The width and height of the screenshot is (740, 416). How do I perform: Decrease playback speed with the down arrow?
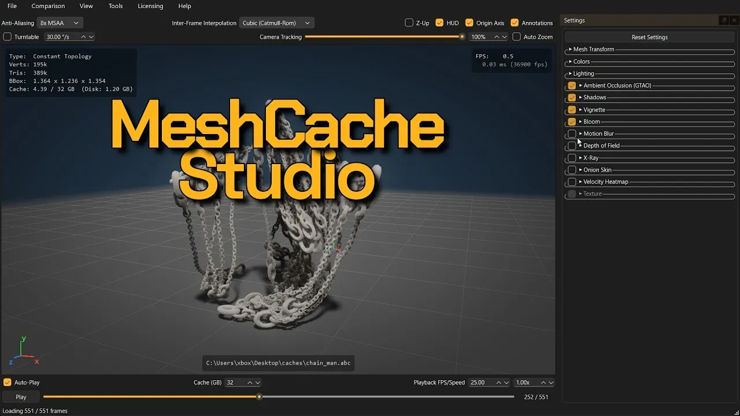(551, 382)
